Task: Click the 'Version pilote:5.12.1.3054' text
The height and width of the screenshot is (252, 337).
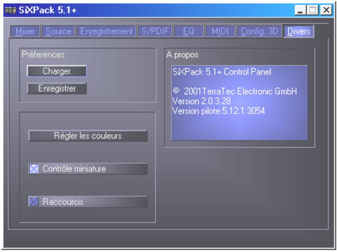Action: click(219, 111)
